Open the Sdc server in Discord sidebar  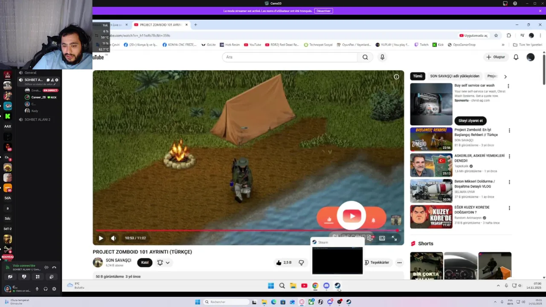(8, 219)
